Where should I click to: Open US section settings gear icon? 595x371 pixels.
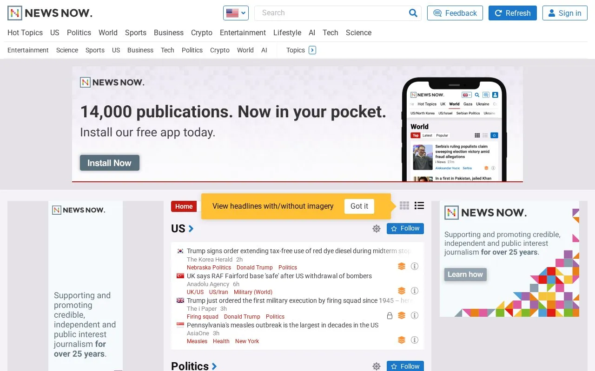(x=377, y=229)
